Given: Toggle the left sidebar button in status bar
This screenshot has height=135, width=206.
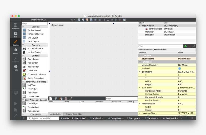Looking at the screenshot, I should [x=24, y=118].
